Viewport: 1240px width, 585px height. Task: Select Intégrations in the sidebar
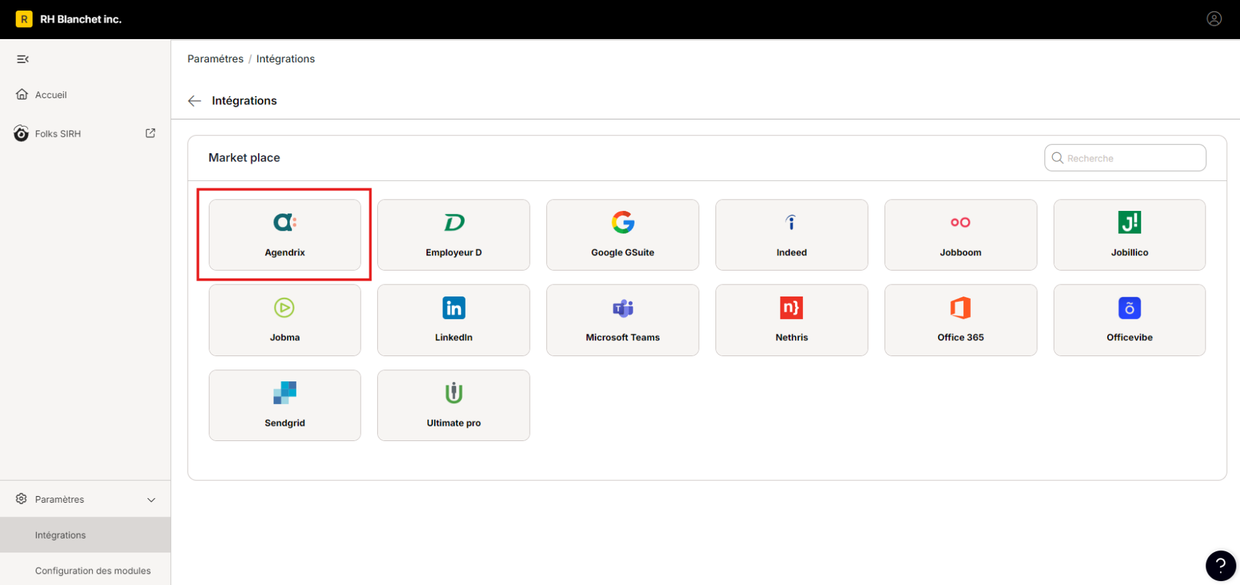coord(86,535)
